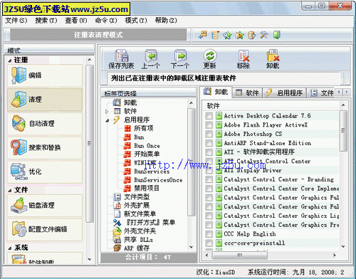Click the sidebar vertical scrollbar thumb

90,144
